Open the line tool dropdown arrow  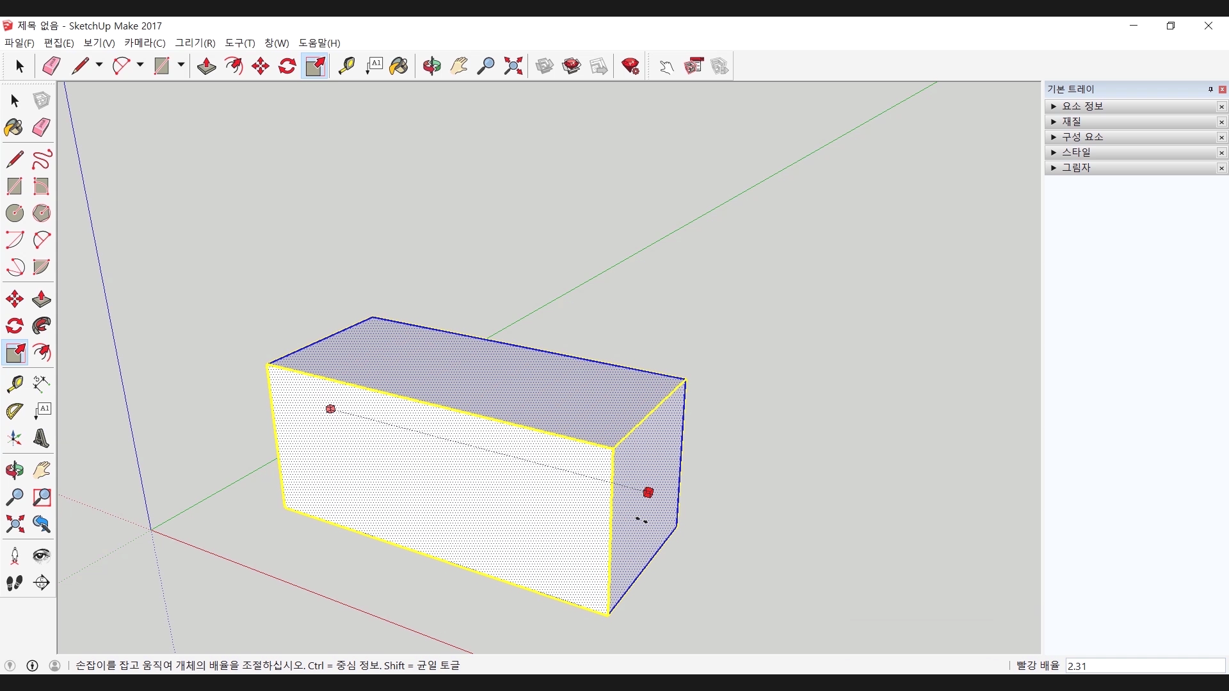[99, 65]
